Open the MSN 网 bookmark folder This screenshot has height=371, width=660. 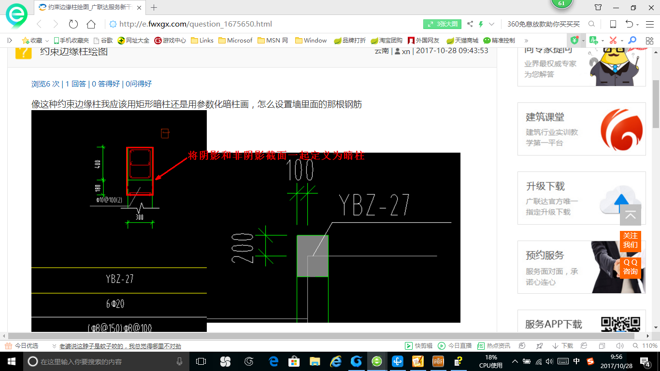(273, 41)
